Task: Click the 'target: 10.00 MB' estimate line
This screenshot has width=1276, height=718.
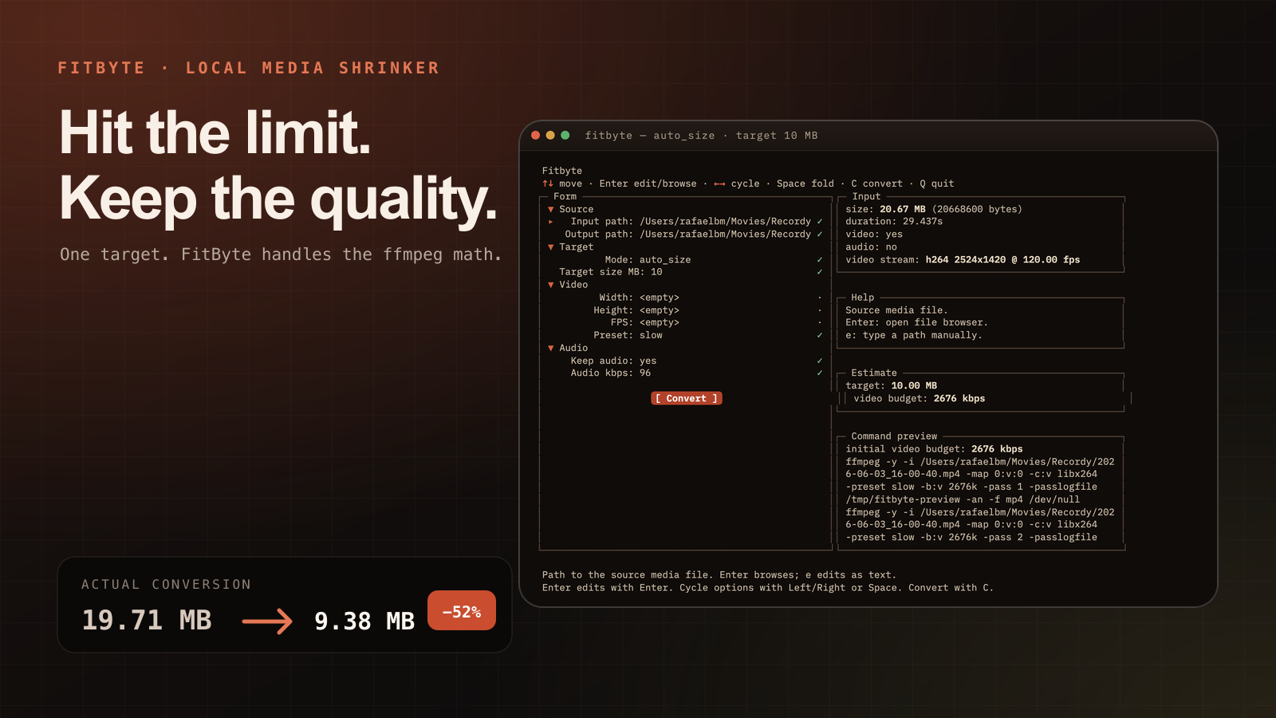Action: pyautogui.click(x=892, y=386)
